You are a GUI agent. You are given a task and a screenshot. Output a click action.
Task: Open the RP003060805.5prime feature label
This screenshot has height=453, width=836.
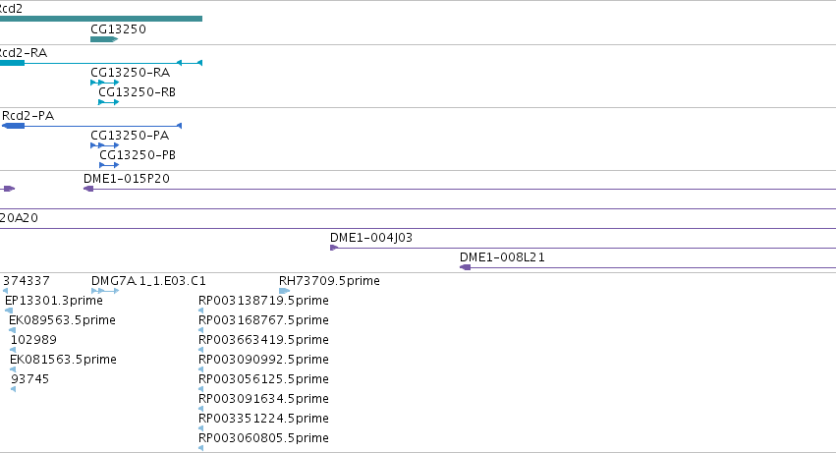[263, 438]
